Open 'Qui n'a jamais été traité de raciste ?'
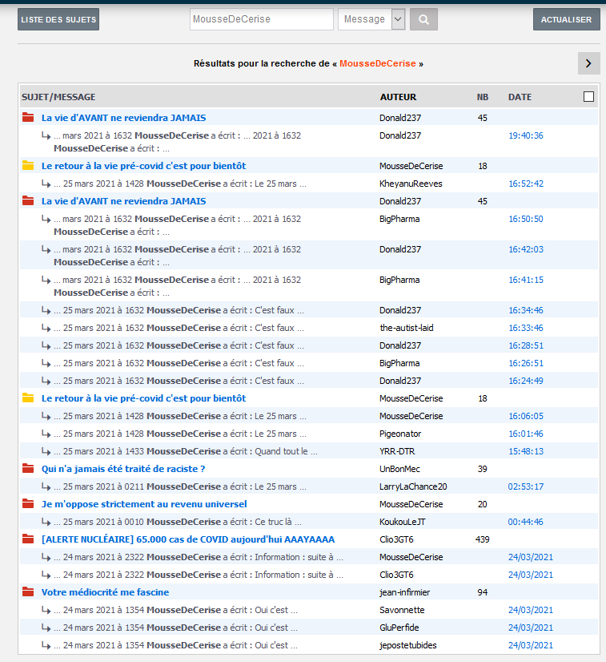Screen dimensions: 606x662 123,469
